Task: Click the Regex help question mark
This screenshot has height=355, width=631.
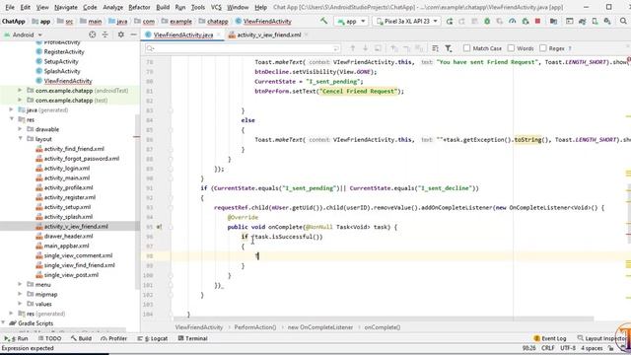Action: click(570, 48)
